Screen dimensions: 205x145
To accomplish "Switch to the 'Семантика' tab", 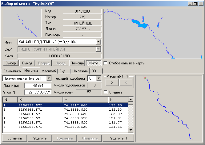I will coord(12,71).
